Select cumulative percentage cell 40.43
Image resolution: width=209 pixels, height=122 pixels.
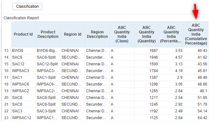click(196, 51)
